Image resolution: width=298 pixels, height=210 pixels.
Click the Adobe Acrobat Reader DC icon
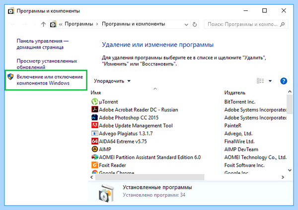point(95,109)
